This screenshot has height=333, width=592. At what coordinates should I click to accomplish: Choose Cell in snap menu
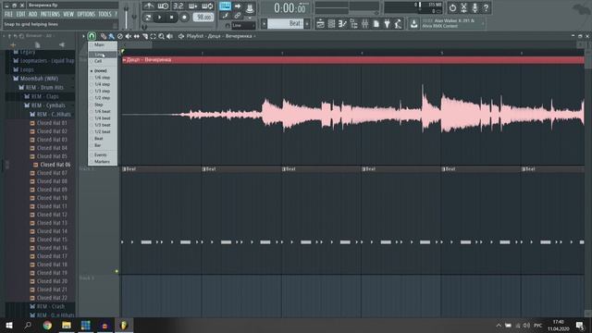(x=98, y=61)
